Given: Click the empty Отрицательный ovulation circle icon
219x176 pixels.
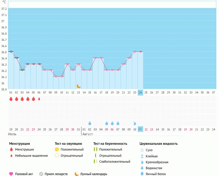Looking at the screenshot, I should pyautogui.click(x=57, y=156).
